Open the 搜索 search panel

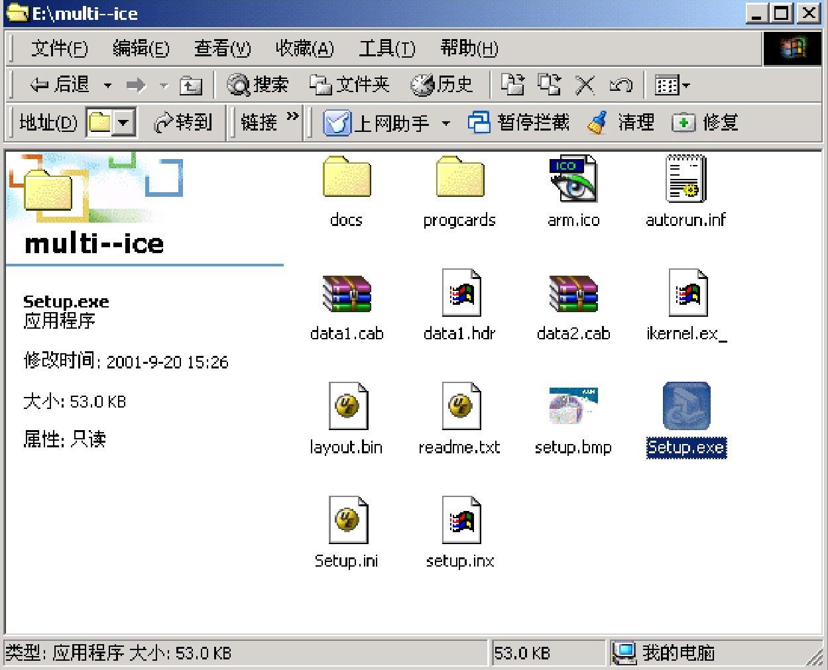[257, 85]
